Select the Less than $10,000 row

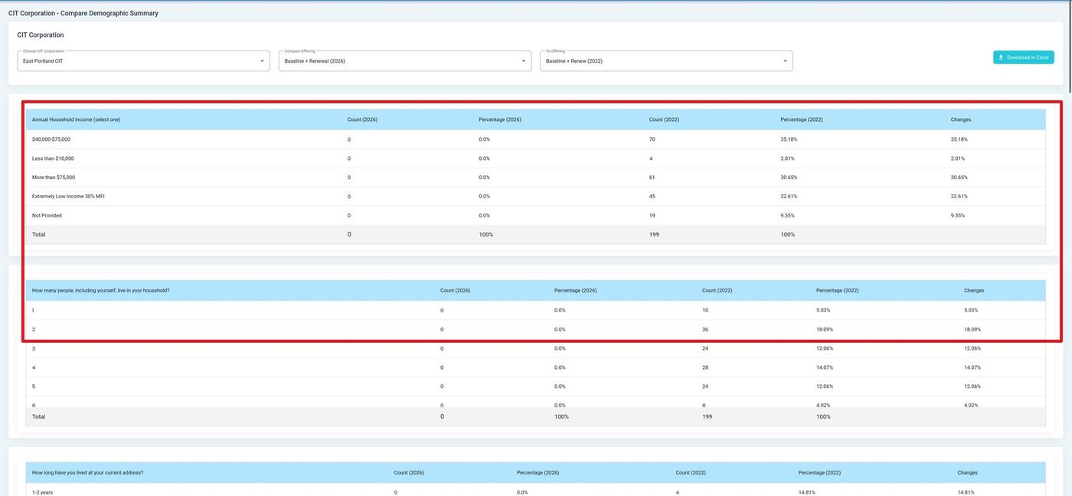pyautogui.click(x=53, y=158)
